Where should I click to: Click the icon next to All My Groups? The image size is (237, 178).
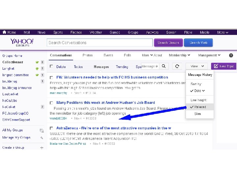pos(41,130)
